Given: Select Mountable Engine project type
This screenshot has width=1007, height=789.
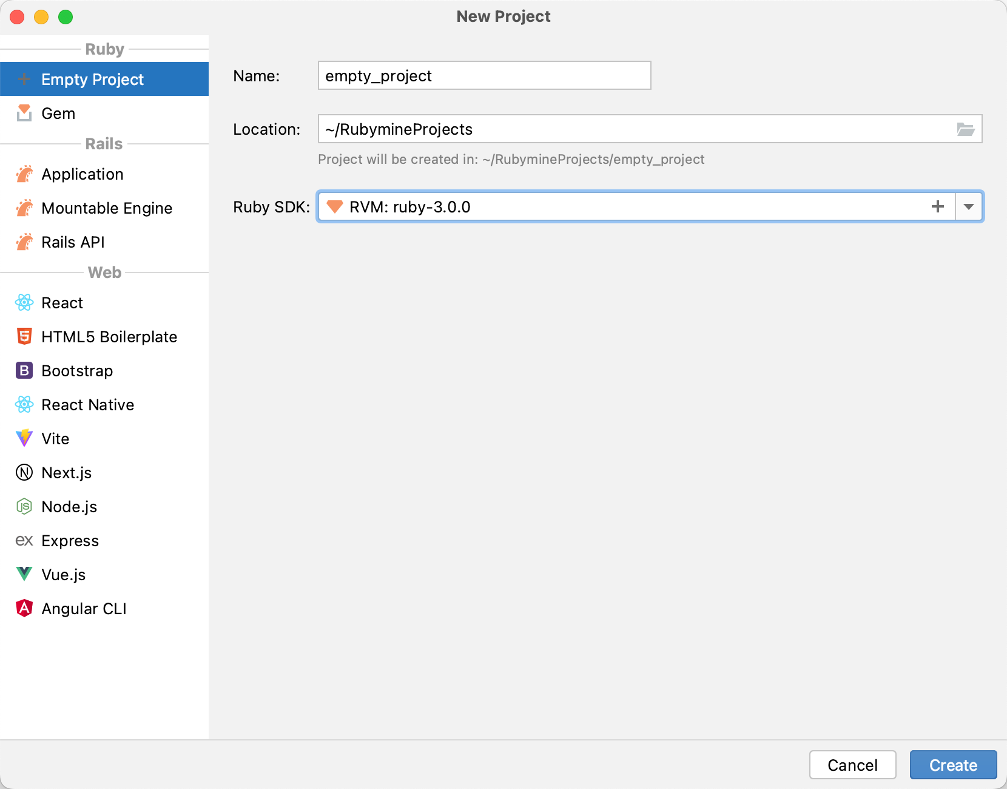Looking at the screenshot, I should pos(107,208).
